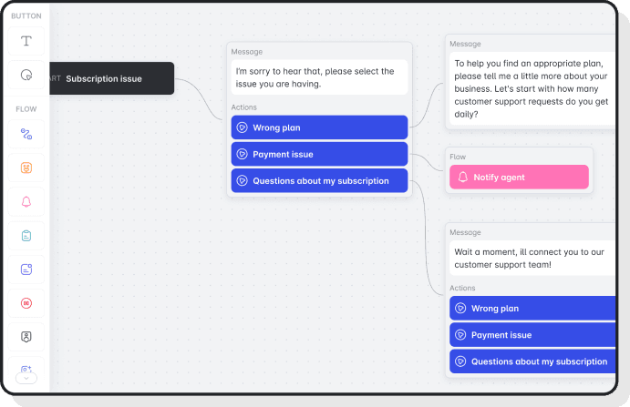This screenshot has width=630, height=407.
Task: Select "Questions about my subscription" in middle node
Action: pyautogui.click(x=319, y=180)
